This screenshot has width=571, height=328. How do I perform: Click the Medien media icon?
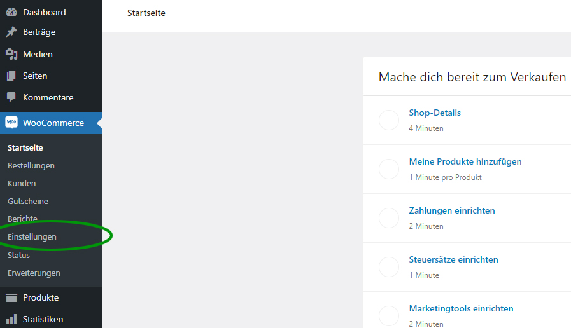coord(11,54)
